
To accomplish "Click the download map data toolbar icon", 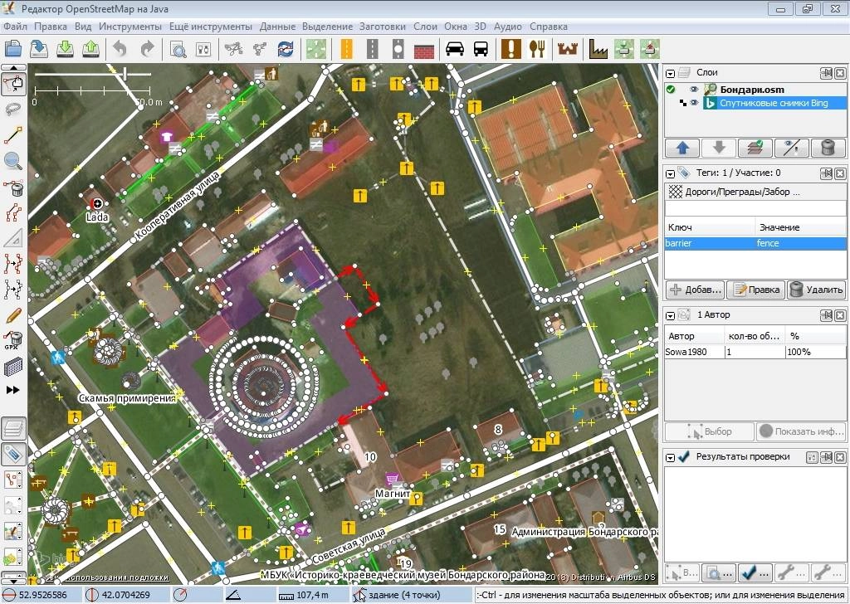I will coord(65,49).
